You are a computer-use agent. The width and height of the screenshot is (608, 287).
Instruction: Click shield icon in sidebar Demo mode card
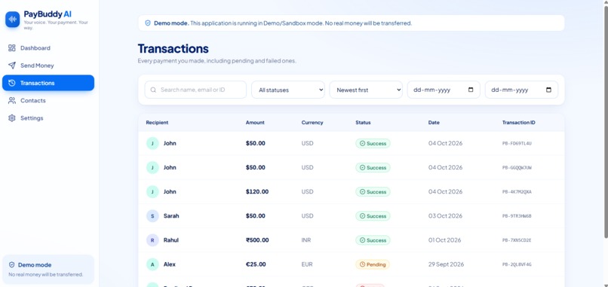coord(11,265)
